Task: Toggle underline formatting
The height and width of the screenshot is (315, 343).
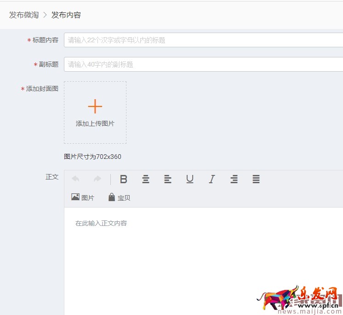Action: point(190,179)
